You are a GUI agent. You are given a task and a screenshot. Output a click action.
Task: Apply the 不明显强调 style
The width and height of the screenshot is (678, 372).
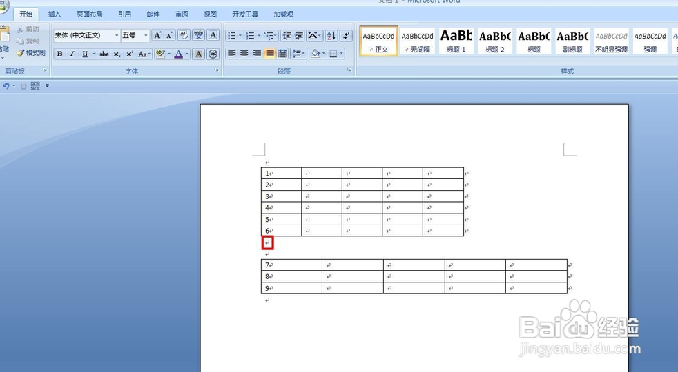click(x=612, y=41)
